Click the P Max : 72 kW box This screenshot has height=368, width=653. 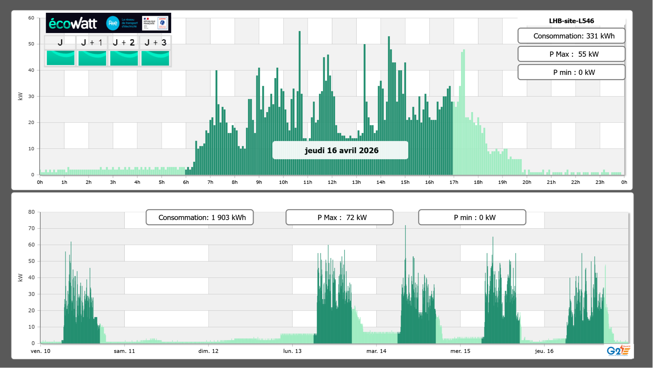click(x=339, y=217)
